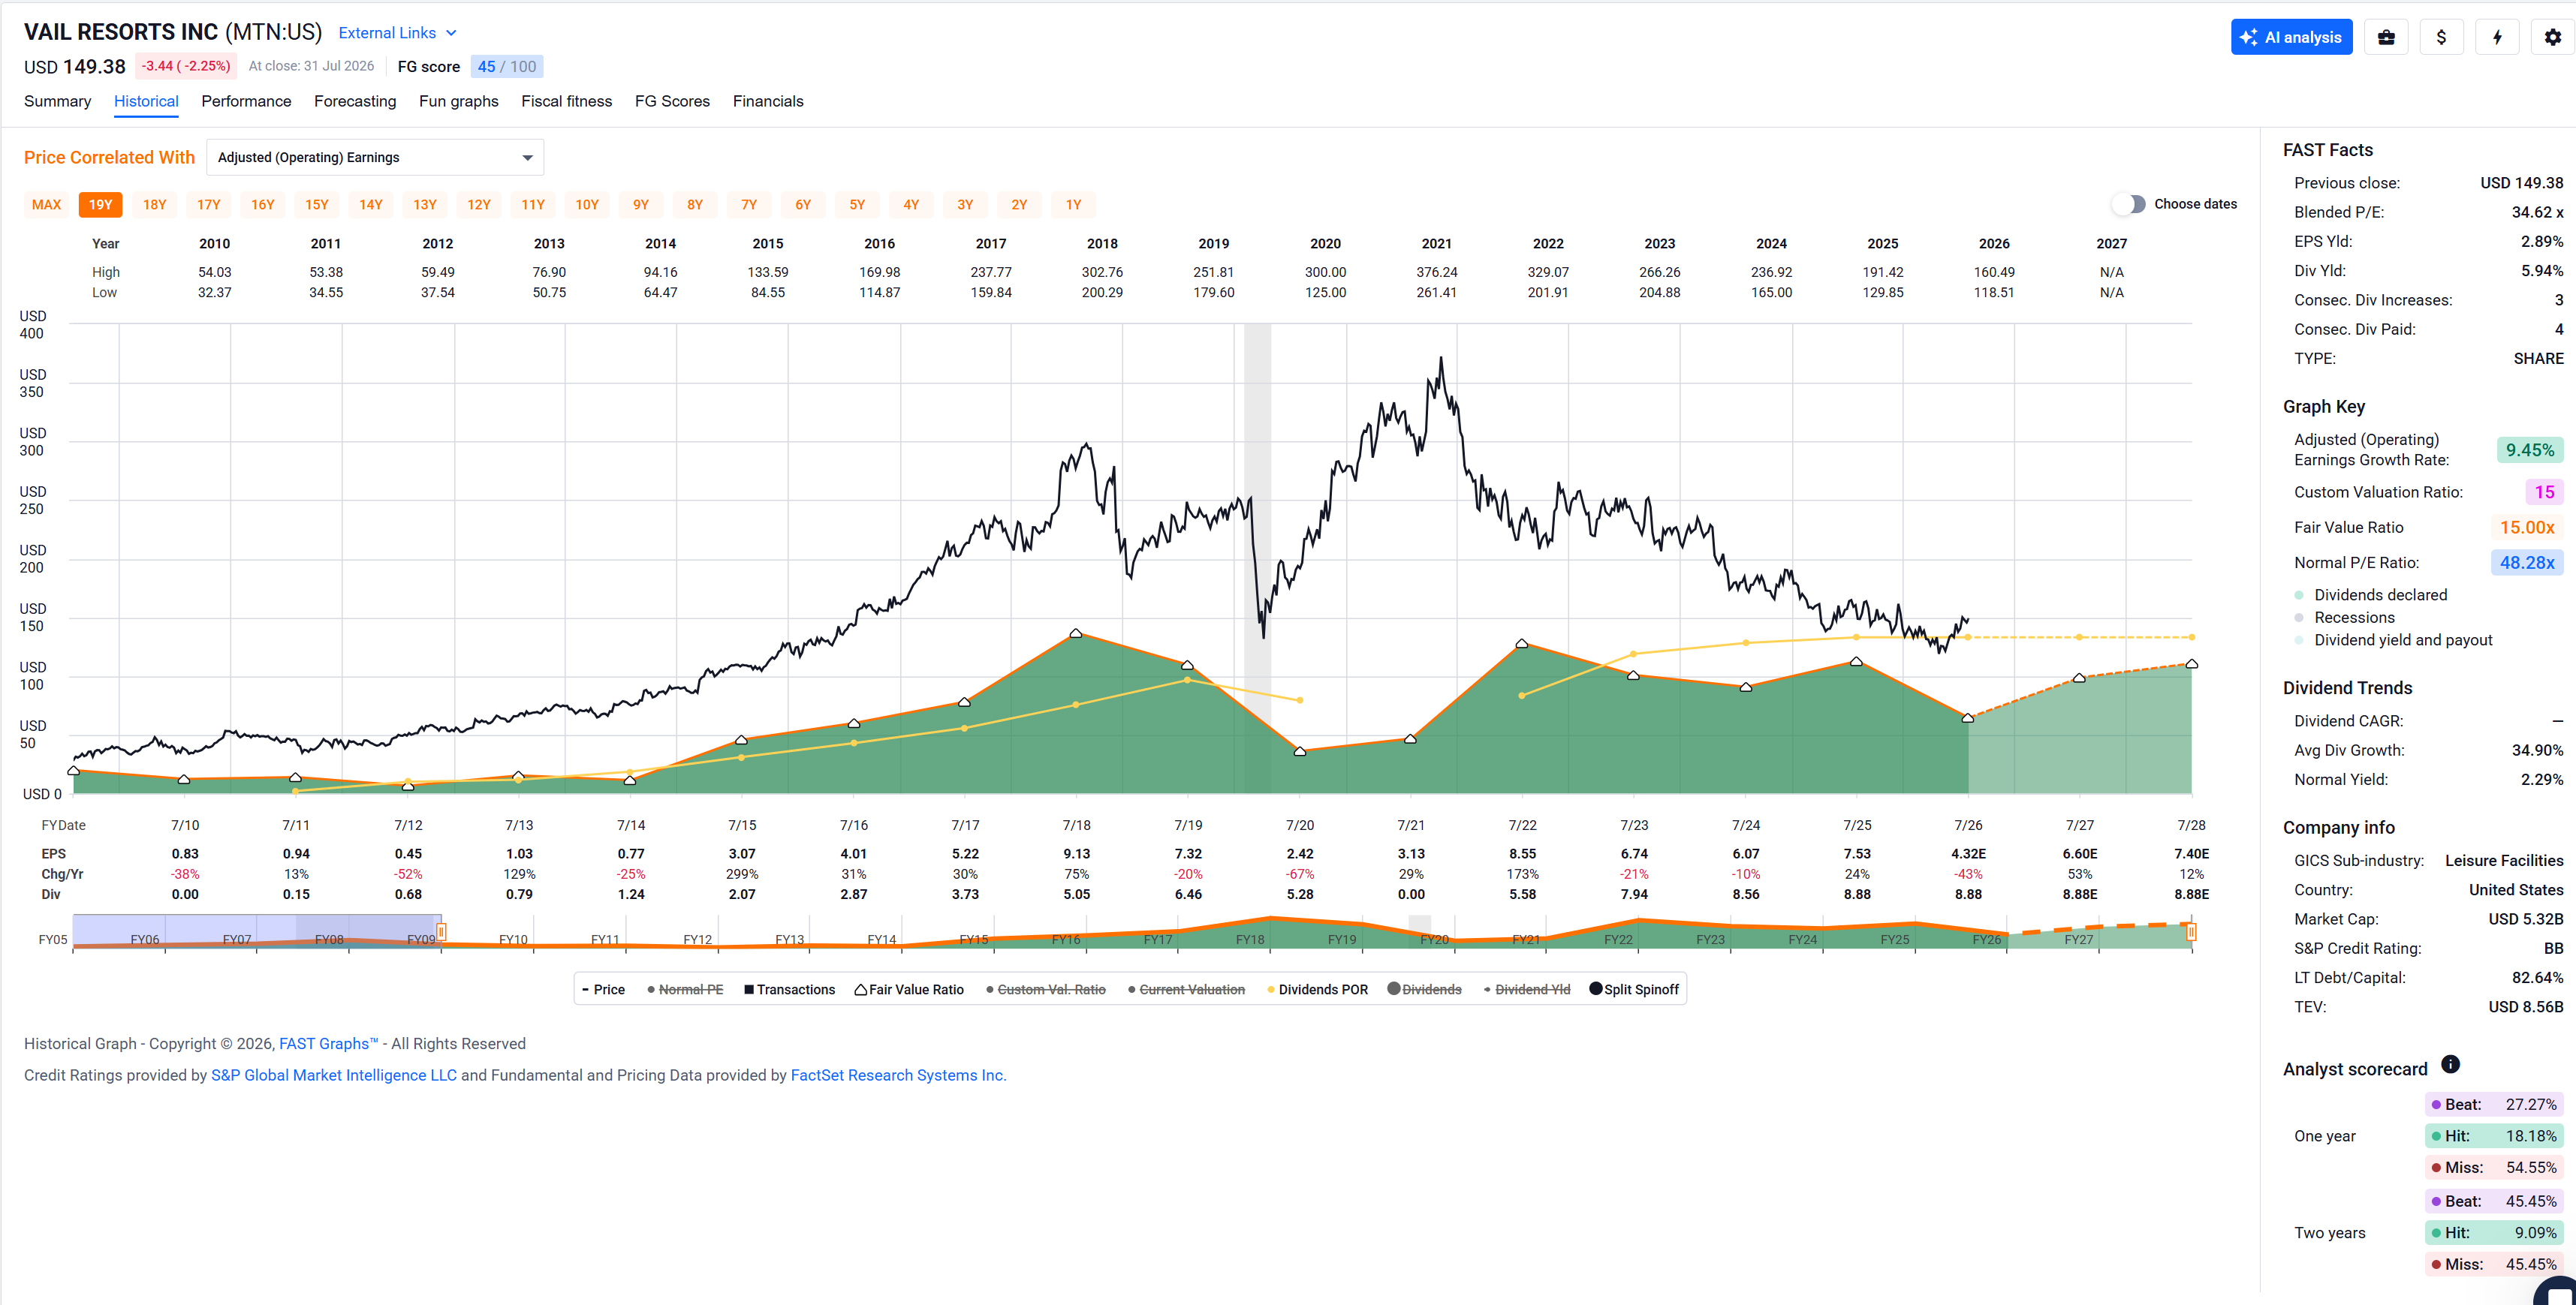Screen dimensions: 2576x1305
Task: Toggle Fair Value Ratio legend item
Action: (909, 989)
